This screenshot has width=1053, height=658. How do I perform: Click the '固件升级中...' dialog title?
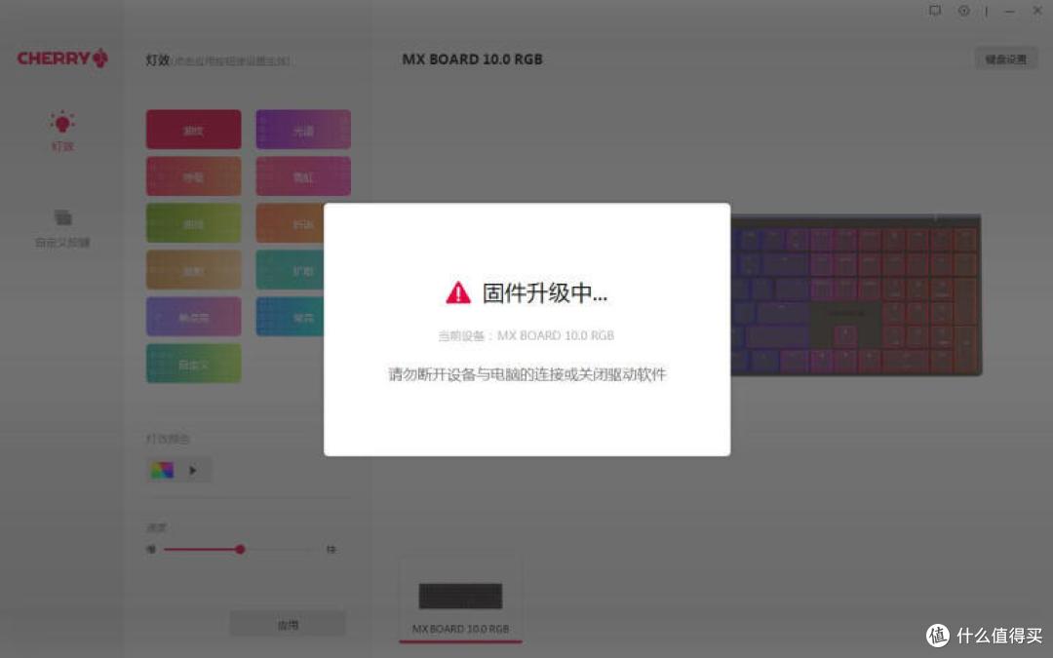click(545, 292)
